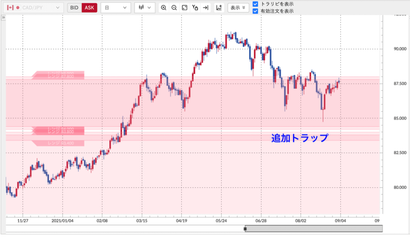The height and width of the screenshot is (237, 410).
Task: Open the candlestick chart type dropdown
Action: click(x=145, y=8)
